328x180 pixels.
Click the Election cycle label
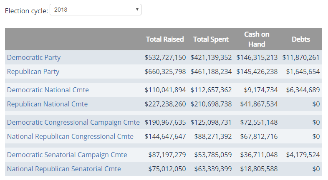[27, 11]
